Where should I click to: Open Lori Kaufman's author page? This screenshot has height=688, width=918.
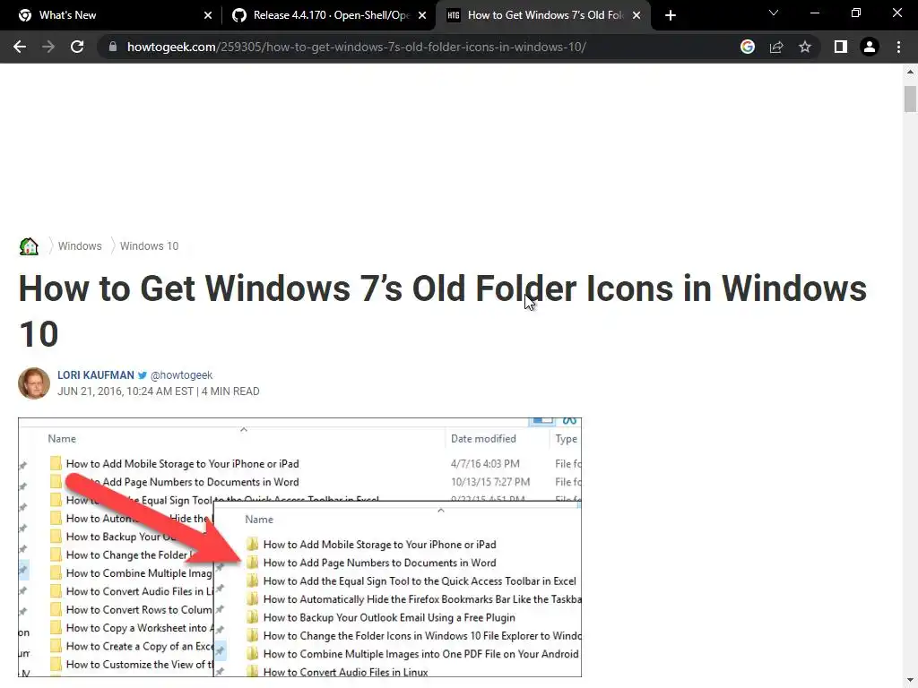[95, 375]
